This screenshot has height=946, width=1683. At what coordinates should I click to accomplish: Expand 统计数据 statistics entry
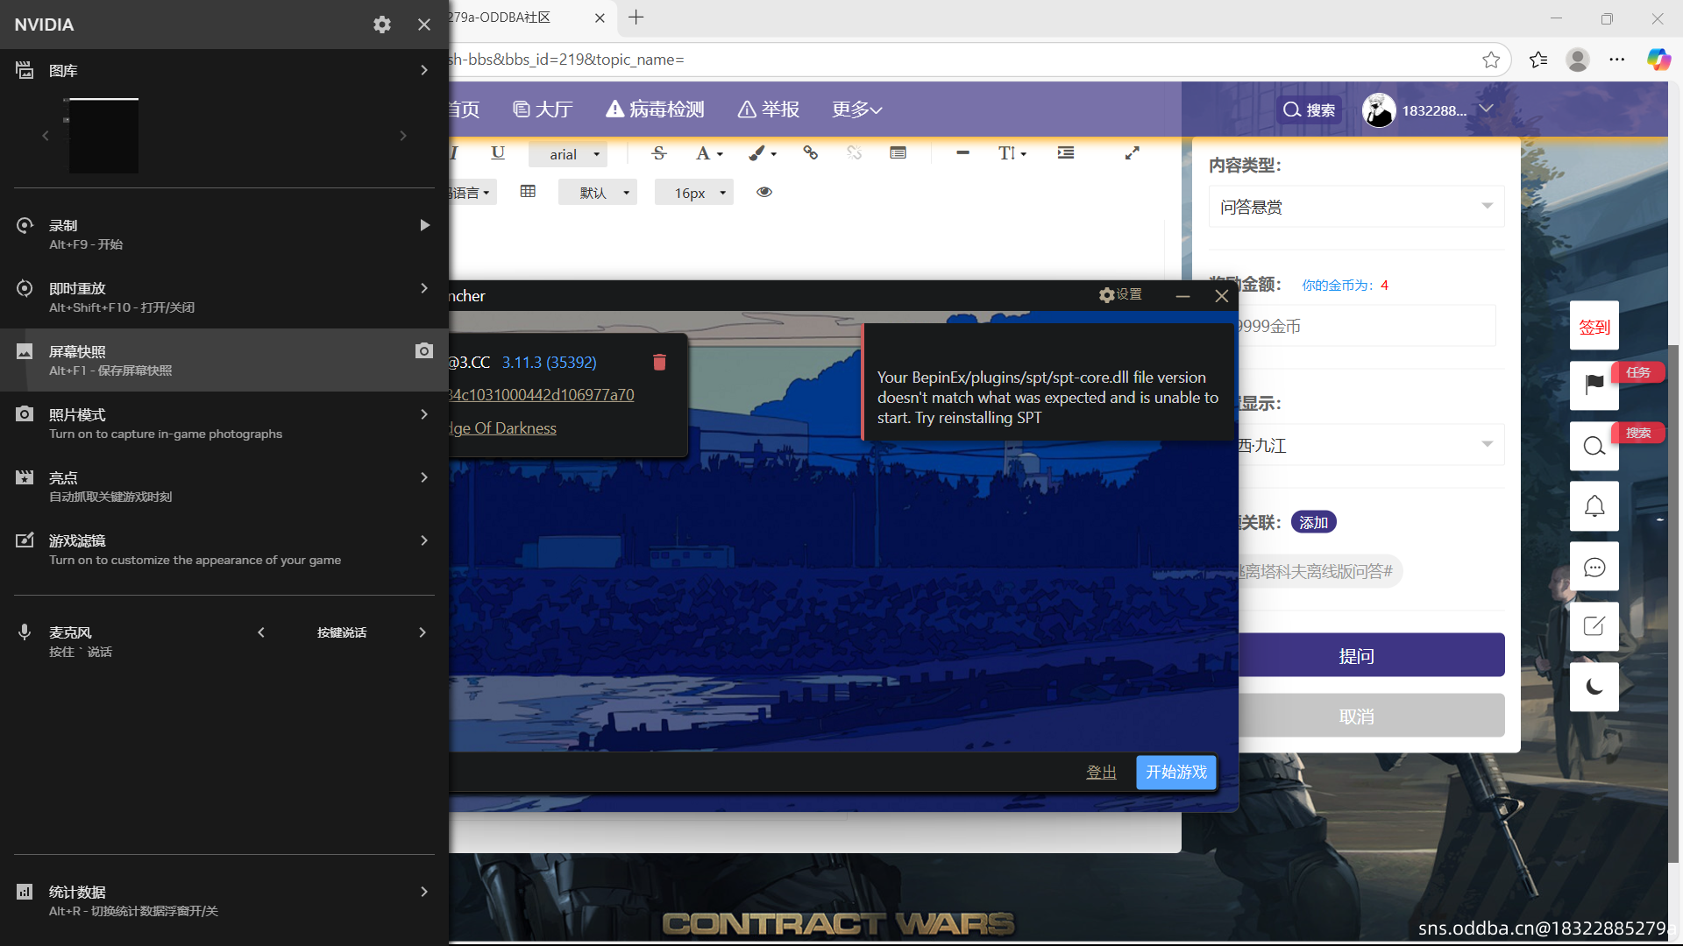pyautogui.click(x=424, y=892)
